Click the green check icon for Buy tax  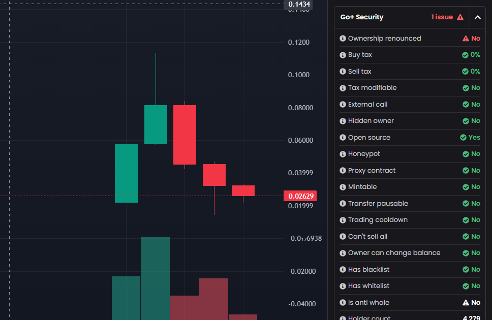[x=465, y=55]
